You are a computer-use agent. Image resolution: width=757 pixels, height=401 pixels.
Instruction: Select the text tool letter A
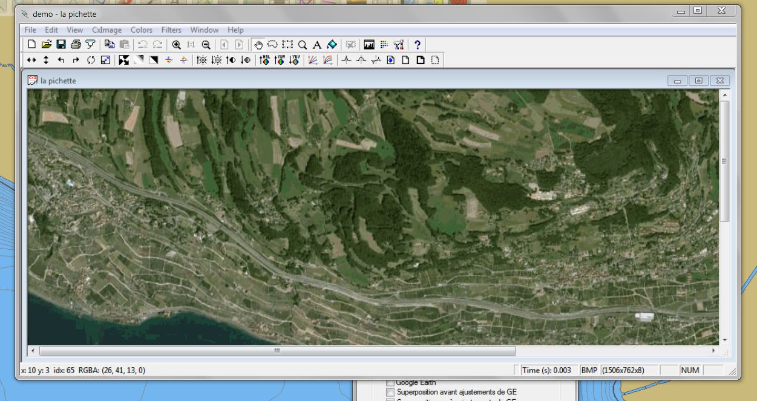pos(316,44)
